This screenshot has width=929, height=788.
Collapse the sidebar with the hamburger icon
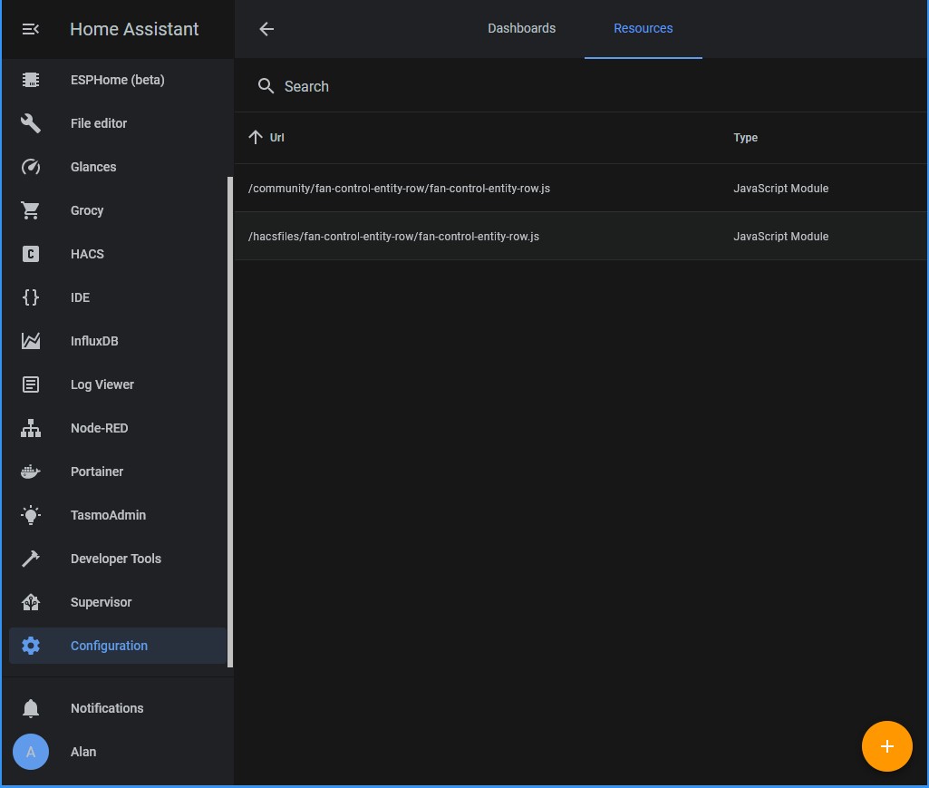30,28
